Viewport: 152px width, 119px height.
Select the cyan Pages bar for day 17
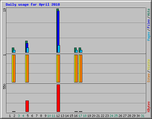81,51
